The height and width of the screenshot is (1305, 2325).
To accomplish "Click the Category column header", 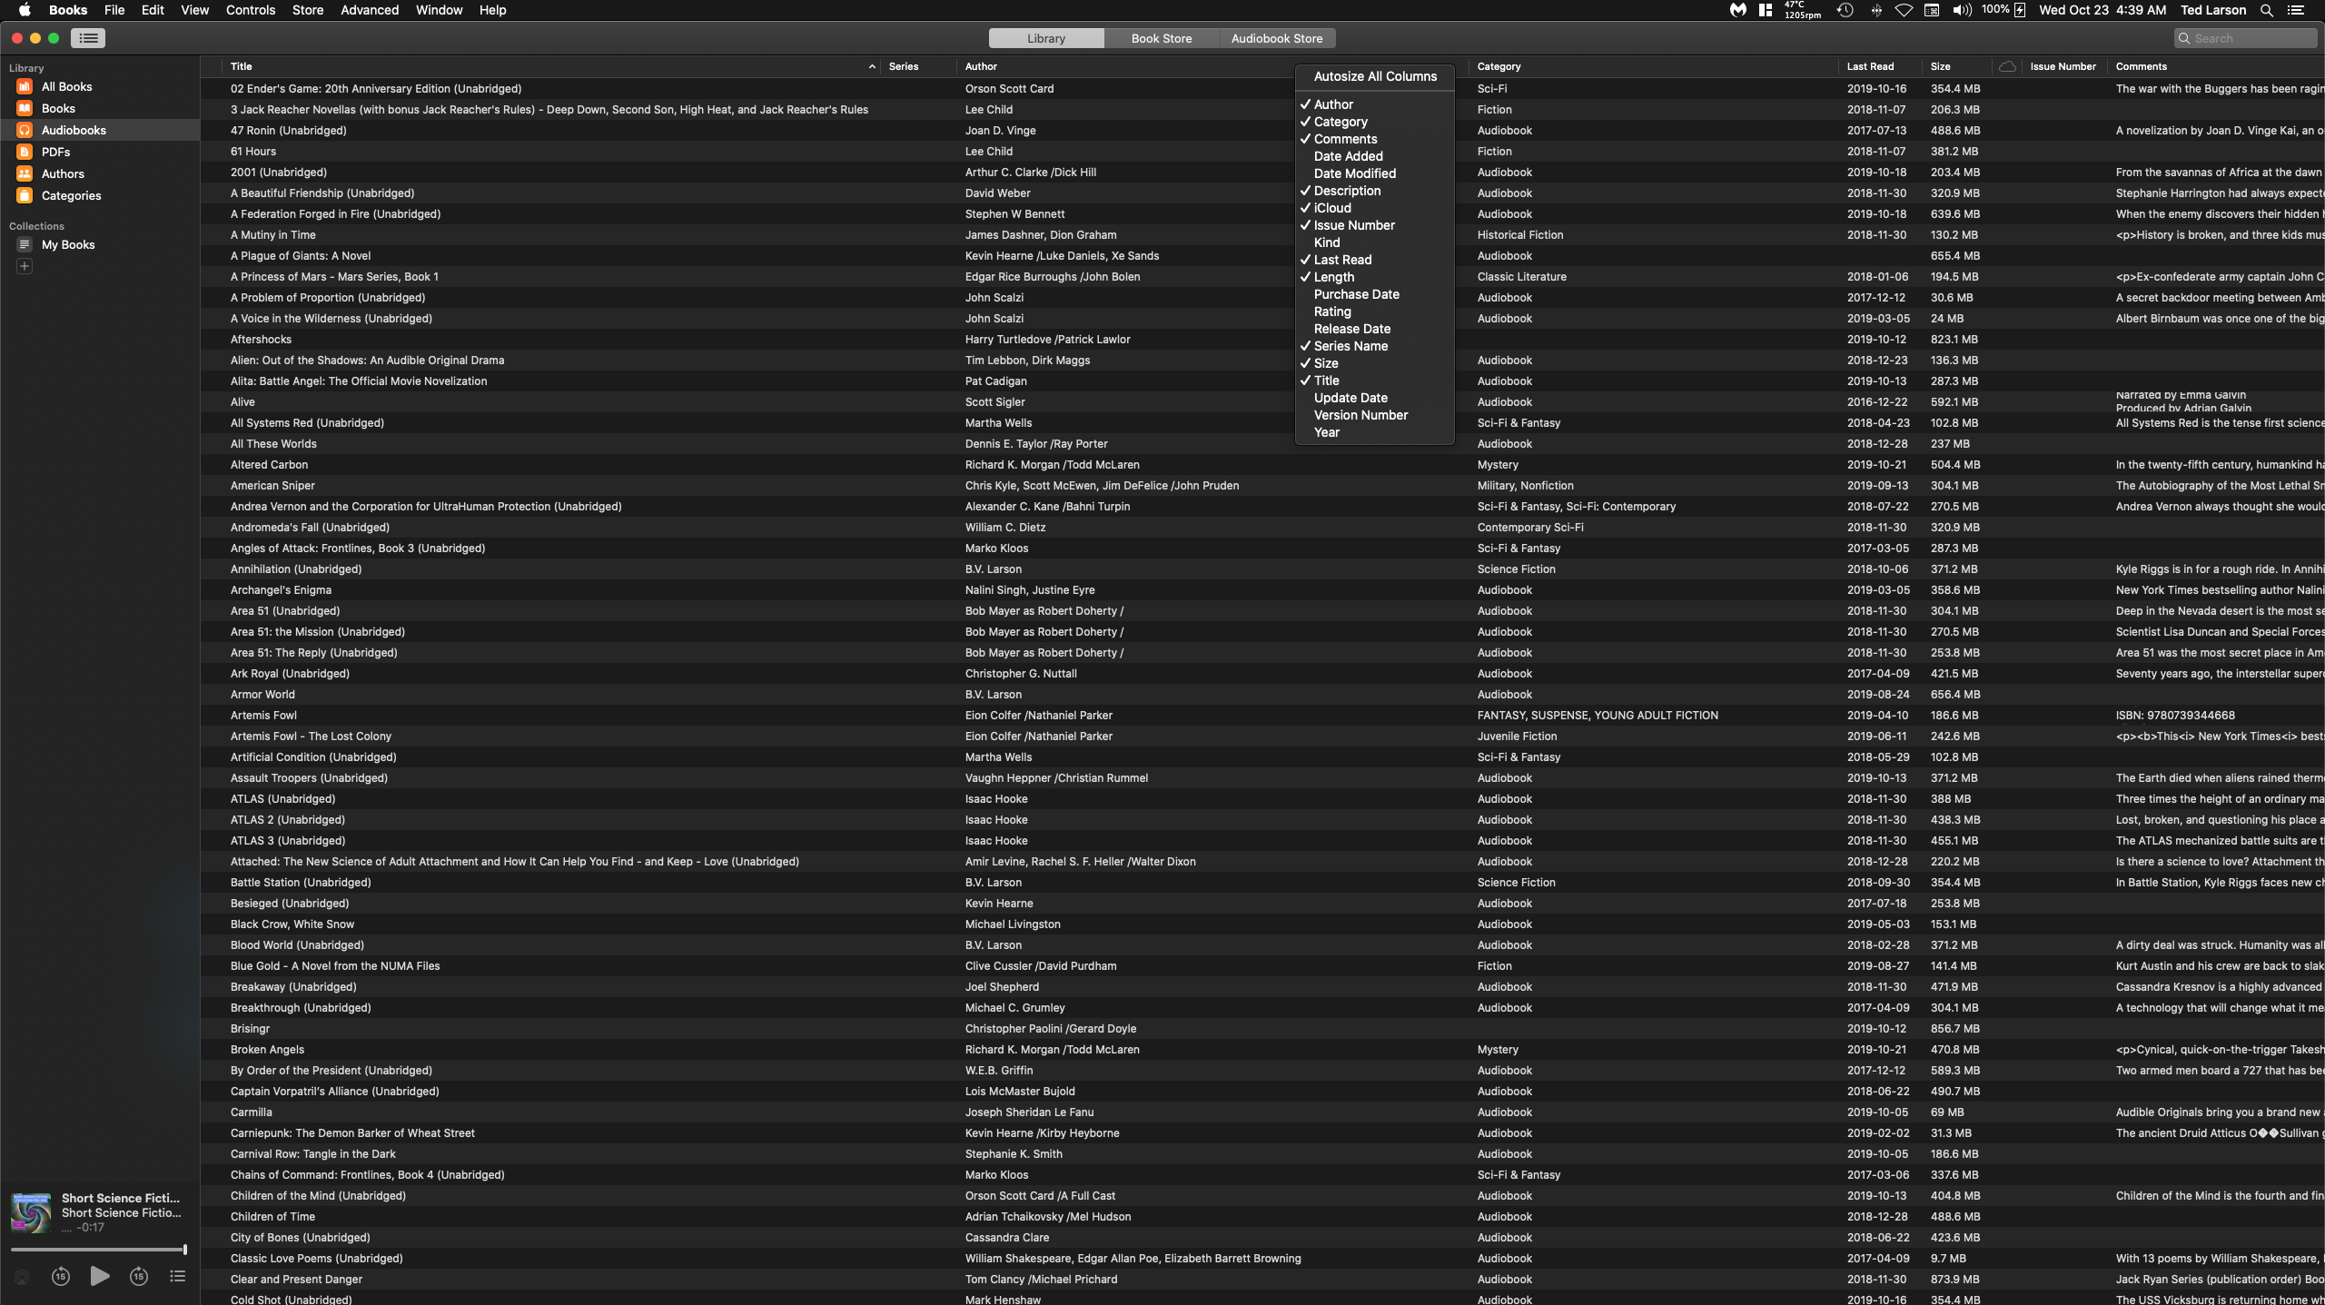I will [1499, 66].
